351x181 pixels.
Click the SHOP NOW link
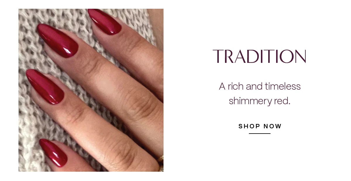coord(260,126)
